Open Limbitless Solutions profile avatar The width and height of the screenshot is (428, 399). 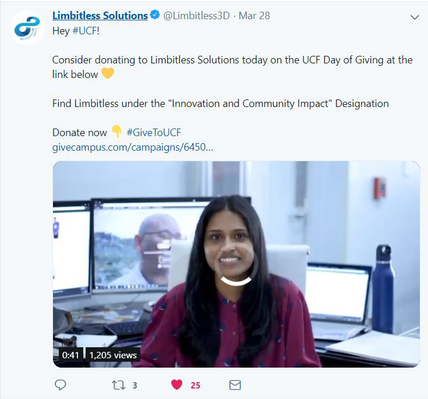(27, 27)
